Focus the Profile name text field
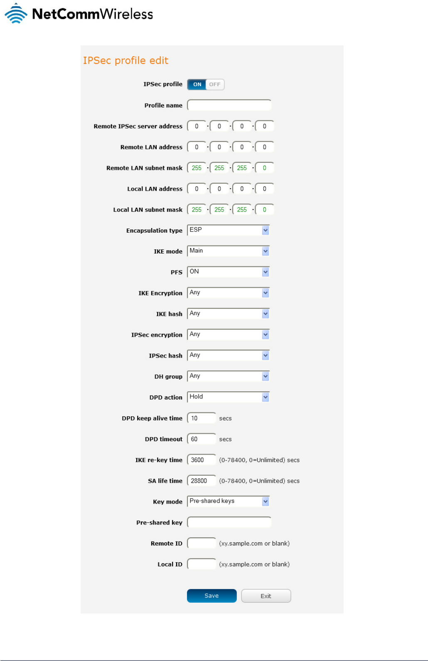The width and height of the screenshot is (428, 661). [229, 105]
